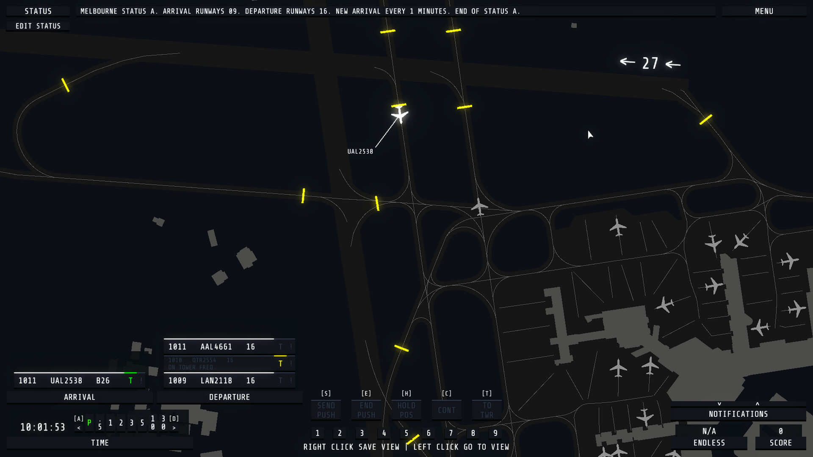Click the yellow hold-short marker near UAL2538
The image size is (813, 457).
pyautogui.click(x=398, y=105)
